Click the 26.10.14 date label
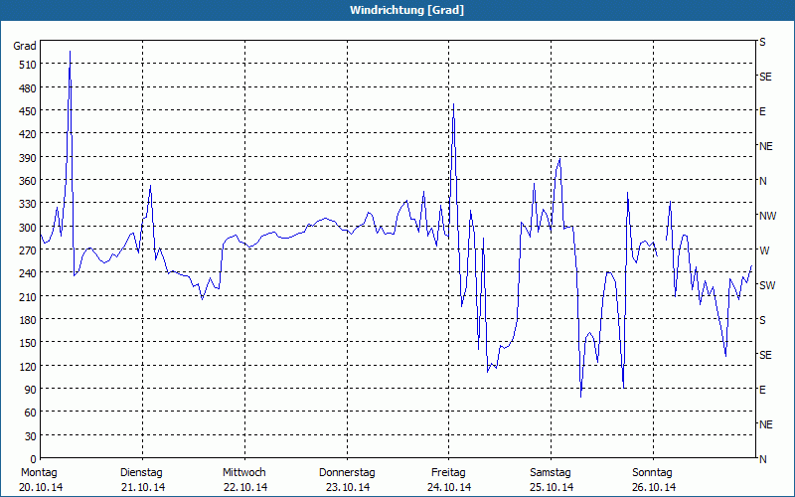This screenshot has width=795, height=497. click(x=654, y=487)
